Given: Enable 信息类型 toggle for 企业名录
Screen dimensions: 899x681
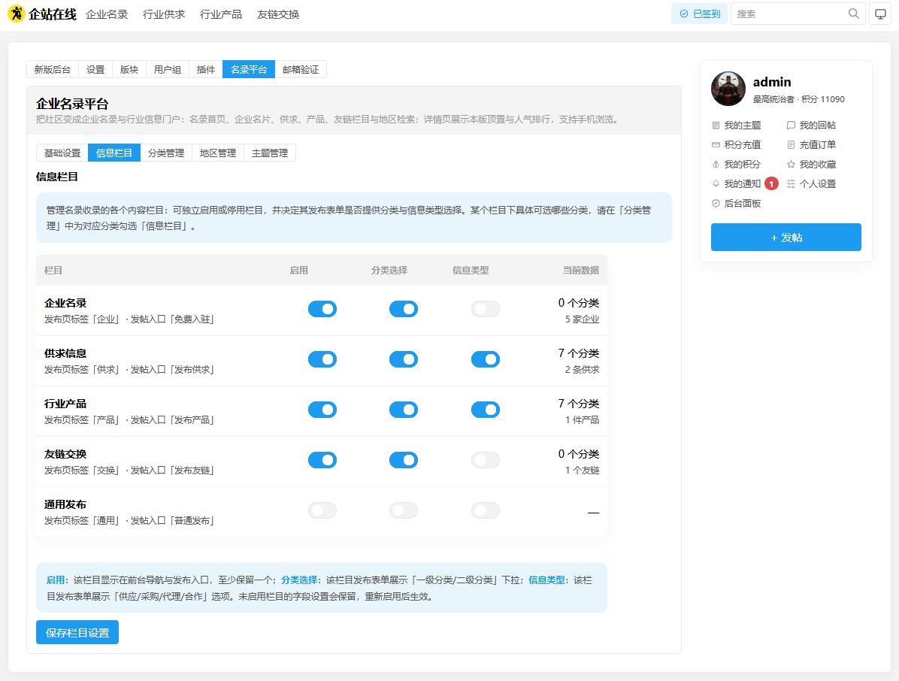Looking at the screenshot, I should coord(485,309).
